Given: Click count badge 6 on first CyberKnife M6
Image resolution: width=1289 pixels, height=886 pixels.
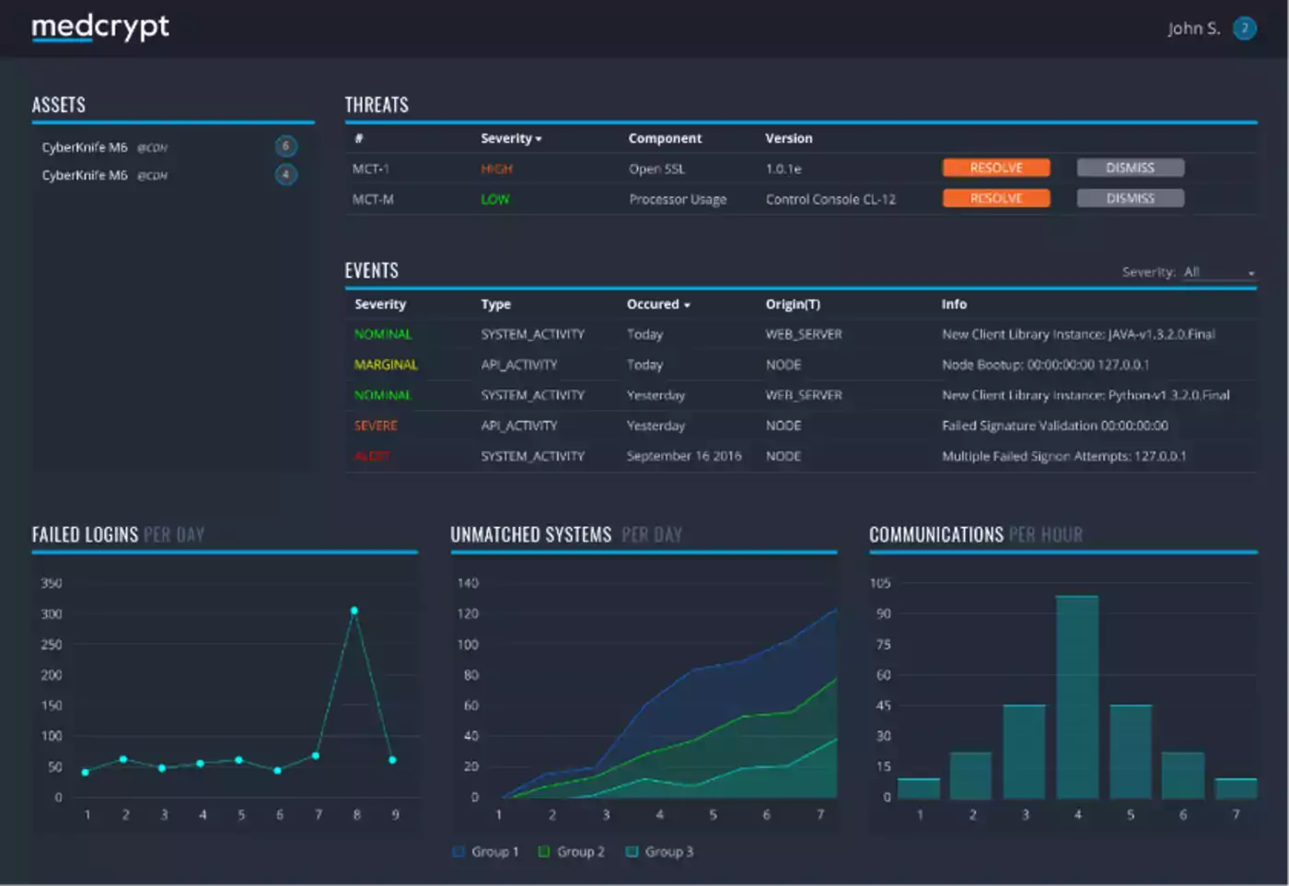Looking at the screenshot, I should coord(286,146).
